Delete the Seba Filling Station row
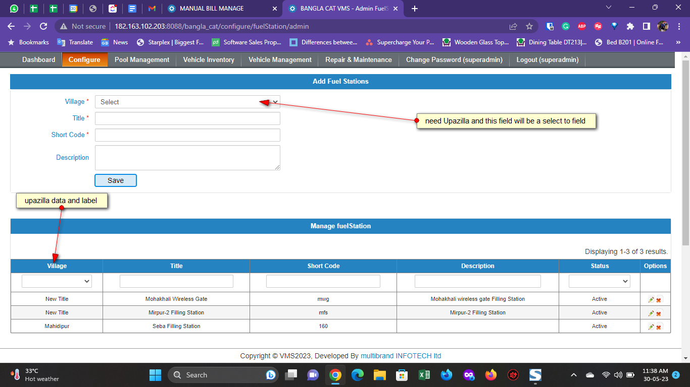 pos(659,327)
